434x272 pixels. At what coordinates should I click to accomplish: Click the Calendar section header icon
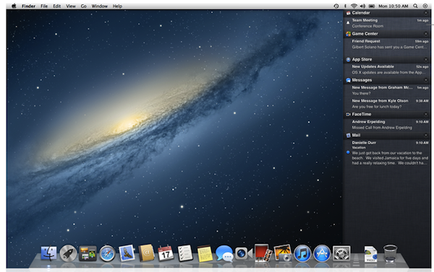pyautogui.click(x=348, y=13)
